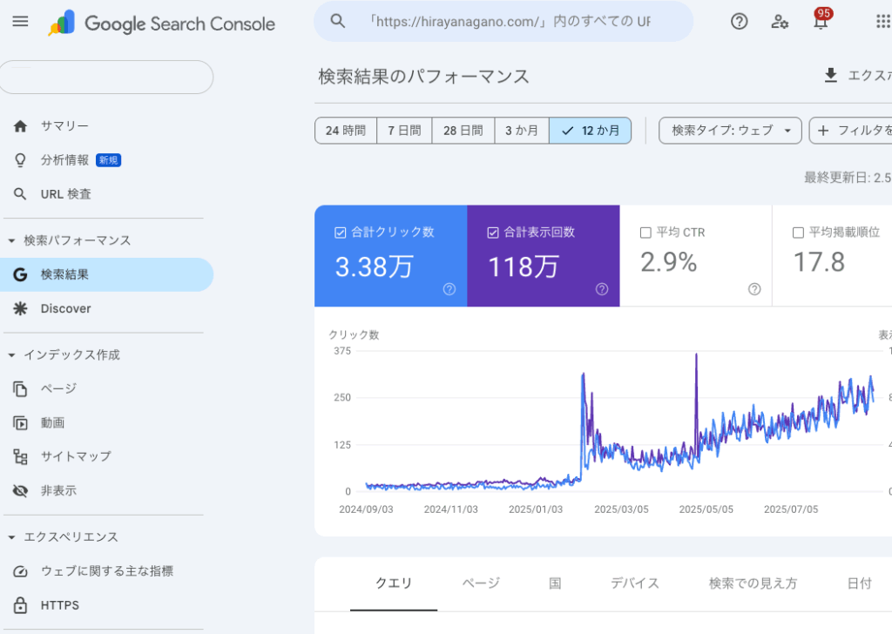Collapse the 検索パフォーマンス section

pyautogui.click(x=11, y=240)
